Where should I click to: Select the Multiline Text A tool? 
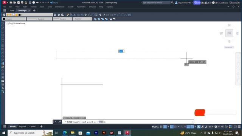pos(3,88)
